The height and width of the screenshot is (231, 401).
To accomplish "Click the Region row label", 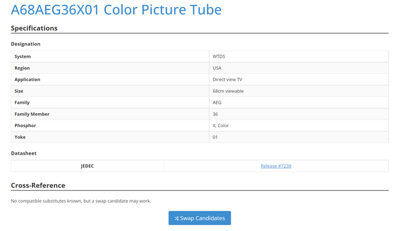I will tap(22, 68).
